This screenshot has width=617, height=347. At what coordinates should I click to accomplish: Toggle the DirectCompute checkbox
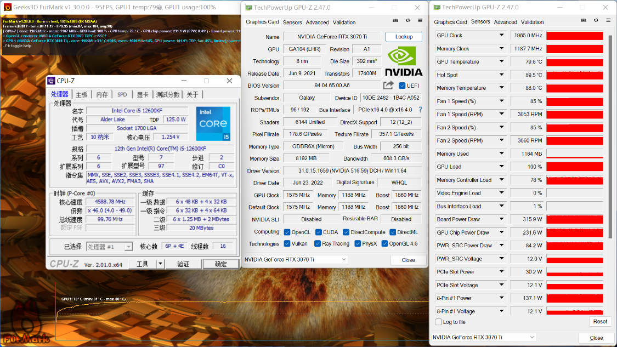point(346,232)
